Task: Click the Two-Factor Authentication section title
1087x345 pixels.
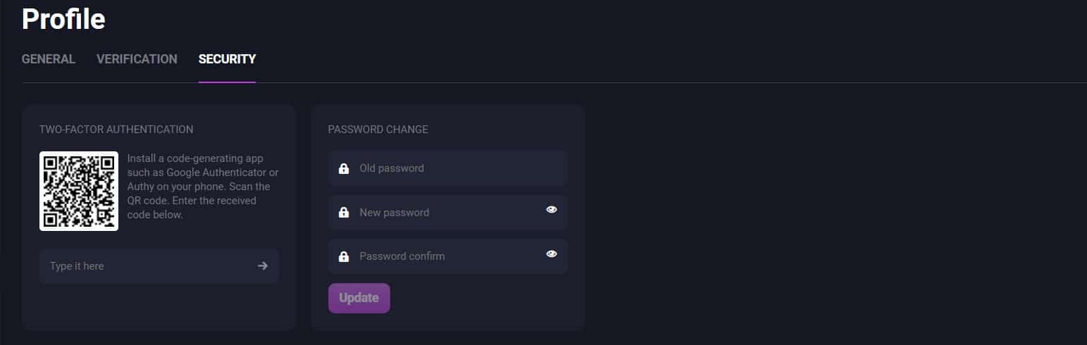Action: [116, 130]
